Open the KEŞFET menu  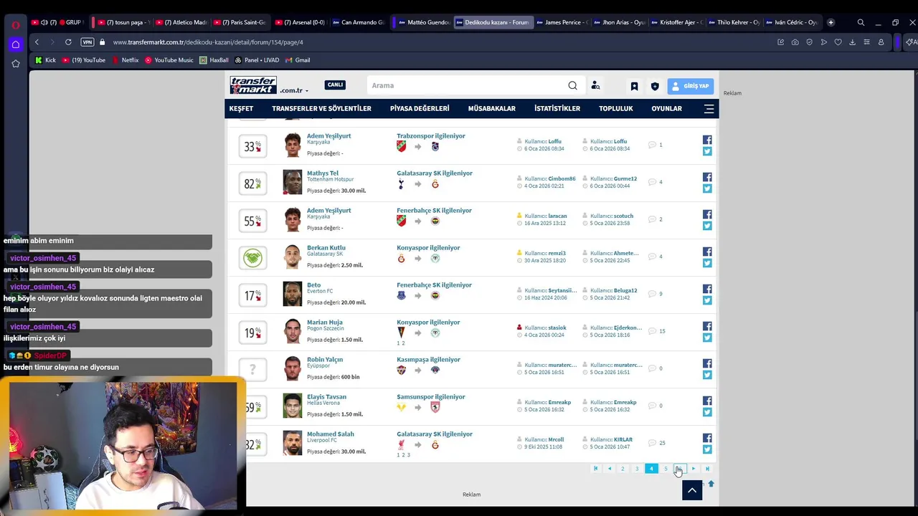coord(241,109)
